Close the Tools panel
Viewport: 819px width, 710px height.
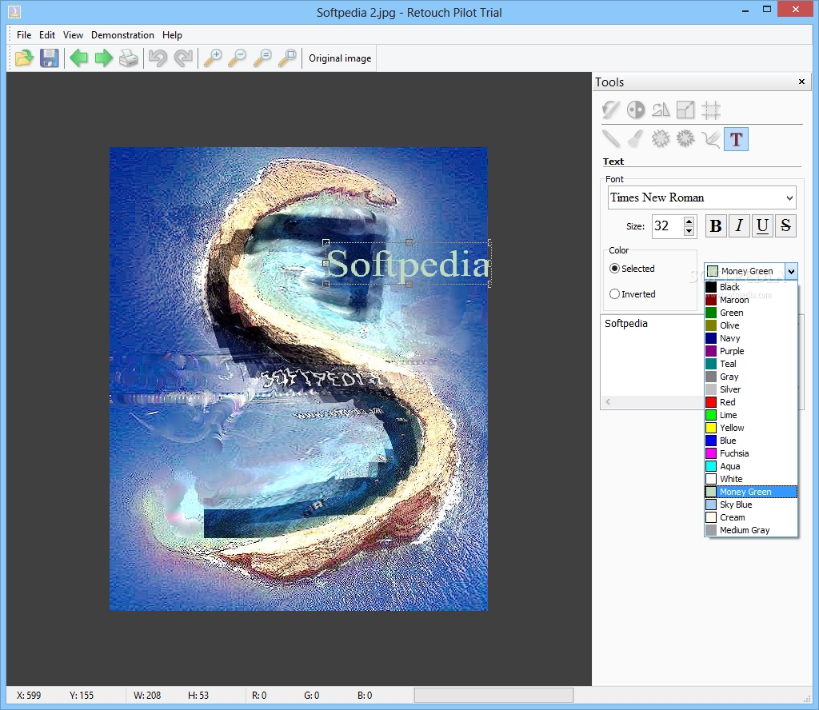[x=801, y=82]
